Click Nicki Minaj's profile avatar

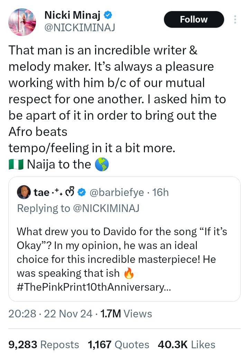pyautogui.click(x=23, y=22)
